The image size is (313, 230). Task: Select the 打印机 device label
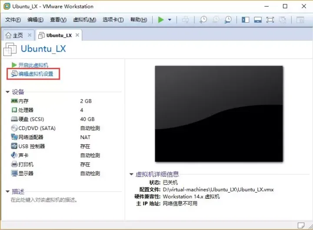click(26, 164)
